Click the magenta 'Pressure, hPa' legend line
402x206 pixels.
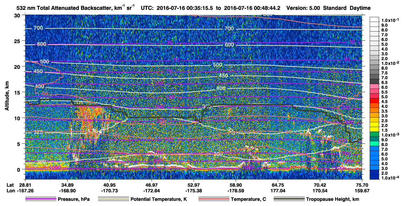point(41,199)
